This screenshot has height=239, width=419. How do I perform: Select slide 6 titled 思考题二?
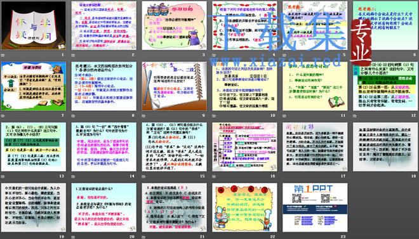click(385, 25)
